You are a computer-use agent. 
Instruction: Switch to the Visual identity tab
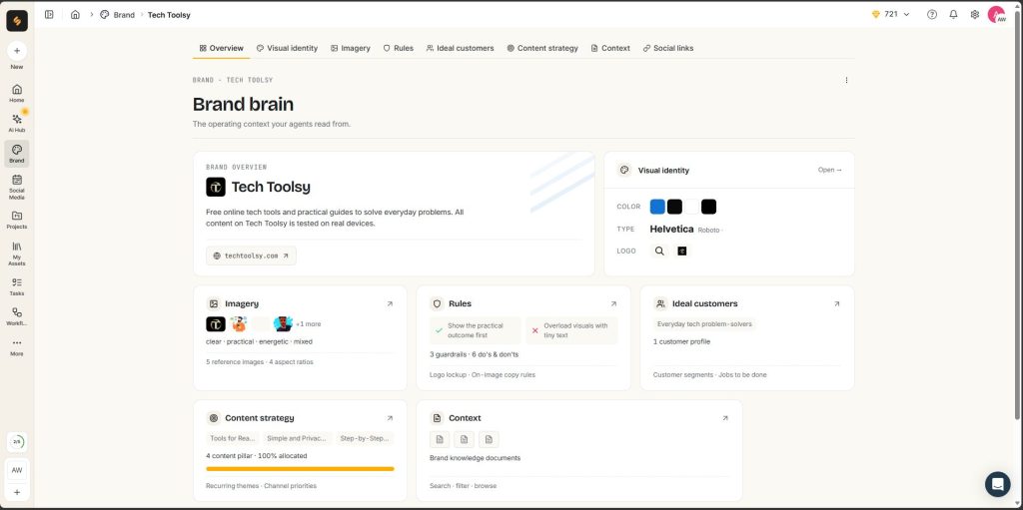pos(287,48)
